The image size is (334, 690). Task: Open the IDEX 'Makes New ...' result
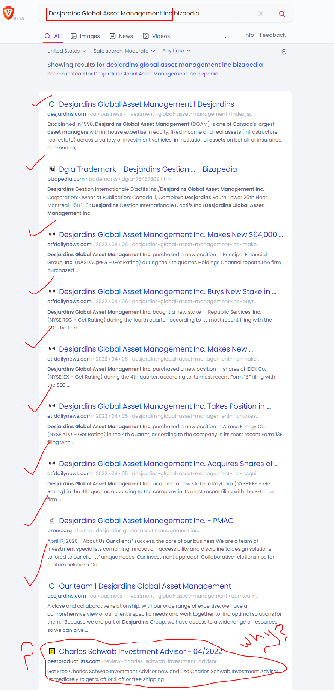pos(156,349)
